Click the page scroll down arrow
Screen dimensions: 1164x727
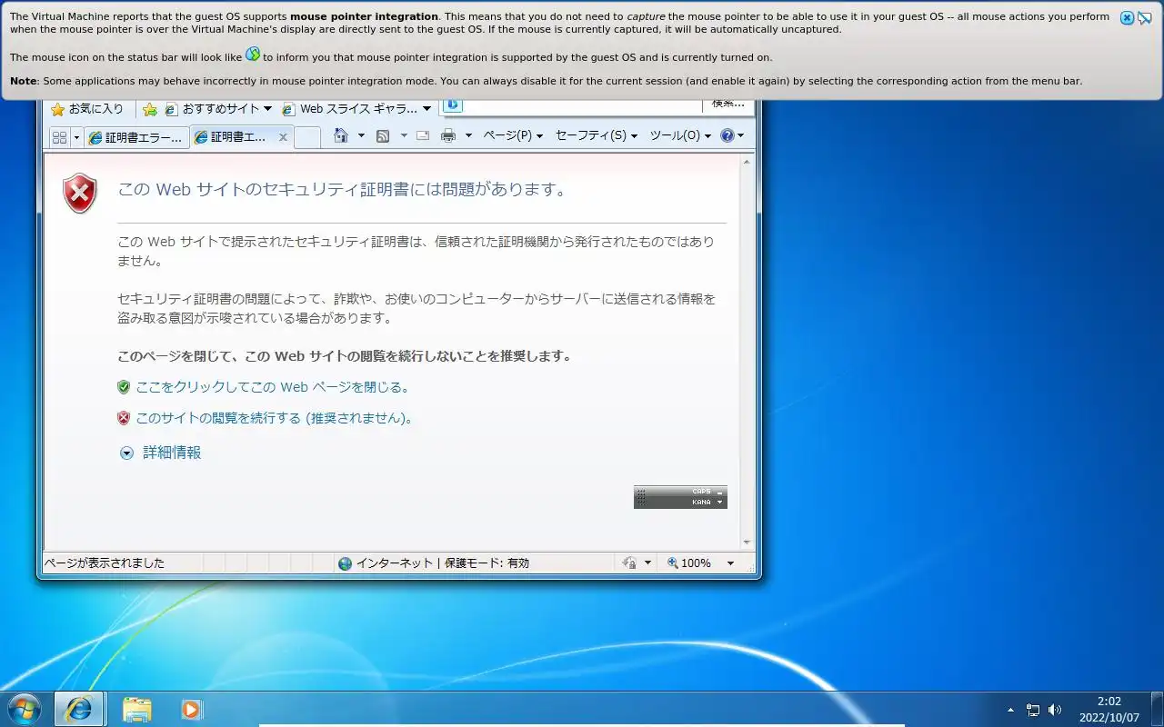pyautogui.click(x=748, y=543)
